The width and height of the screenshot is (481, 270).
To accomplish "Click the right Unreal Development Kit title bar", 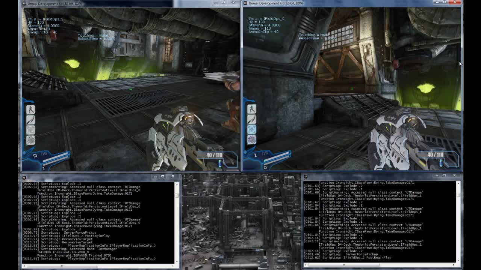I will 338,3.
